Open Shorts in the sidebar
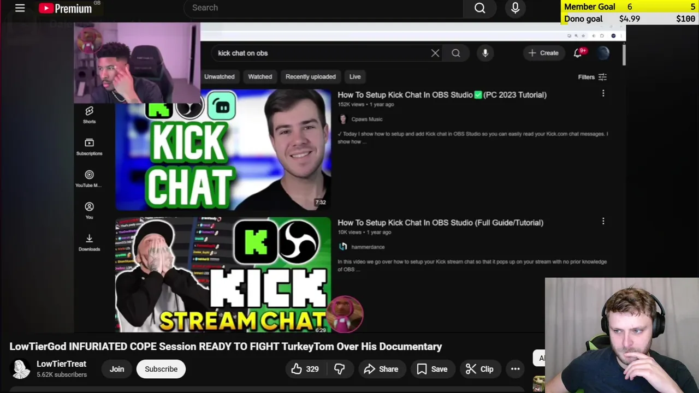 89,115
